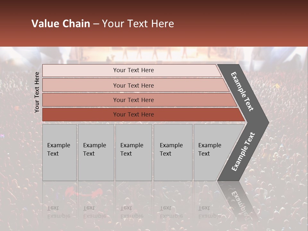
Task: Select the mirrored reflection text under the third box
Action: point(132,212)
